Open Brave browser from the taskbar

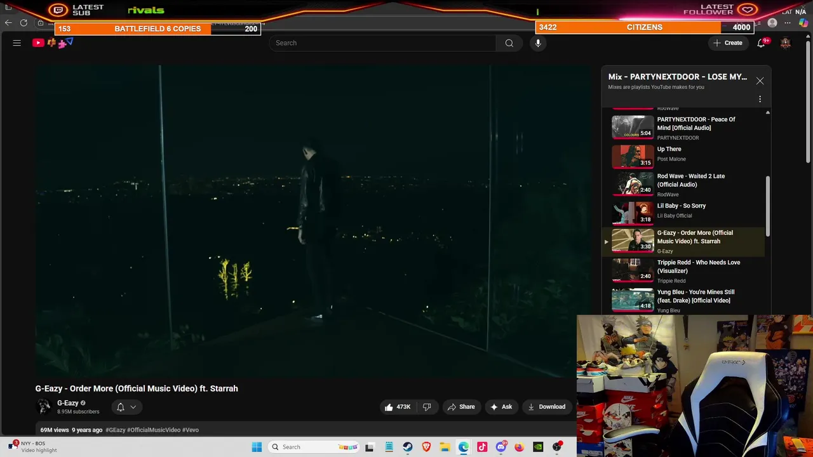click(x=426, y=447)
